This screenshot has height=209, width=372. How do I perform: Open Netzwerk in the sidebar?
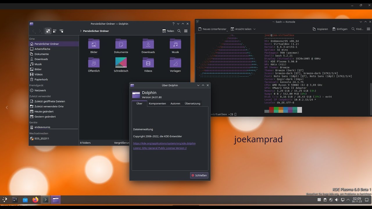(54, 91)
